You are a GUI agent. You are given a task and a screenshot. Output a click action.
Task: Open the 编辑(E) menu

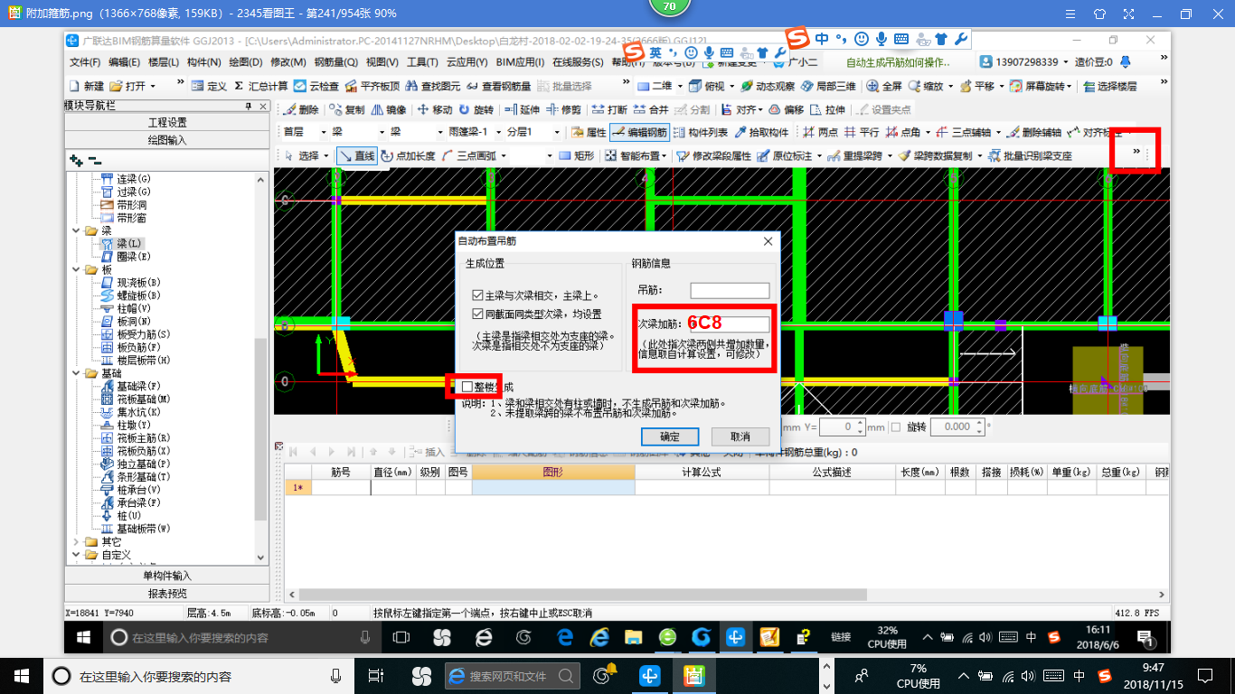click(x=124, y=62)
